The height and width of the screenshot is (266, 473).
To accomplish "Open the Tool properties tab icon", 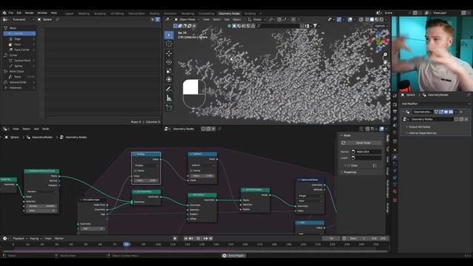I will coord(395,97).
